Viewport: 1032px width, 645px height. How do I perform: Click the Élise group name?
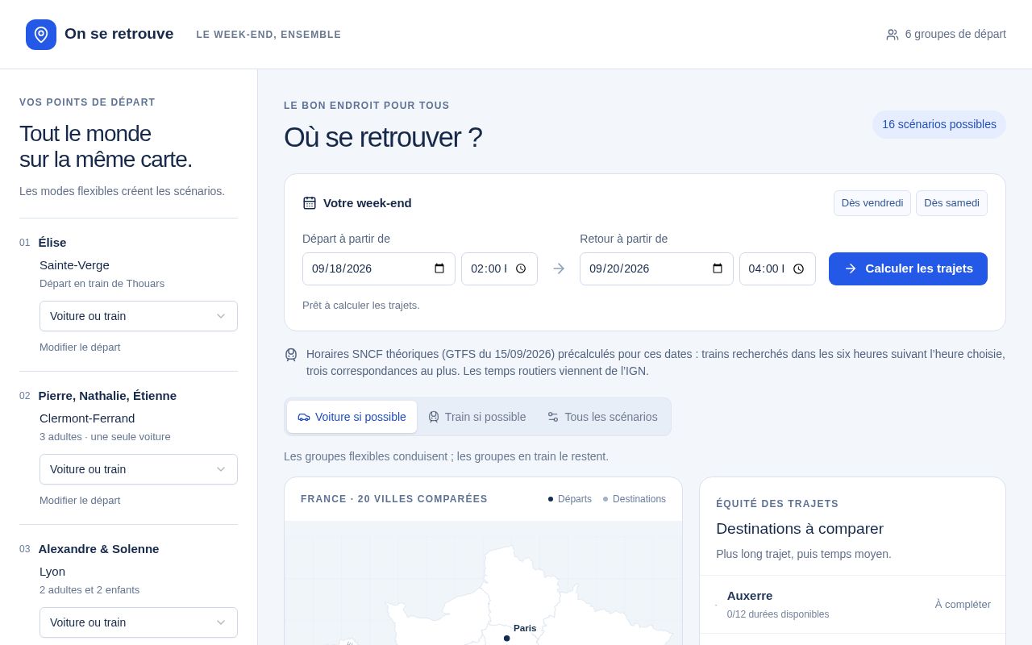click(52, 243)
